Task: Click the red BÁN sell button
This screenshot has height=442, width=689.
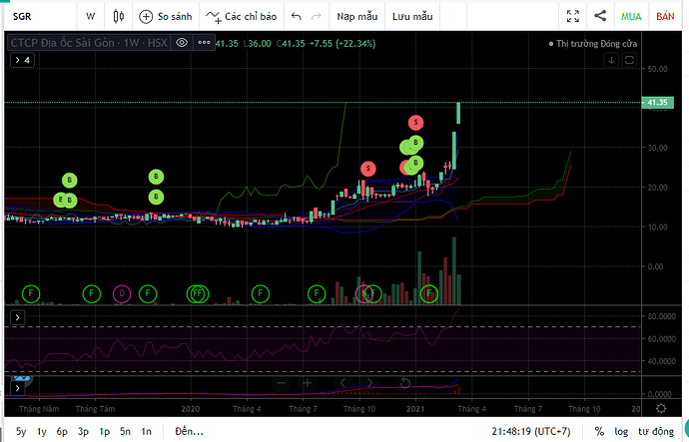Action: (x=665, y=17)
